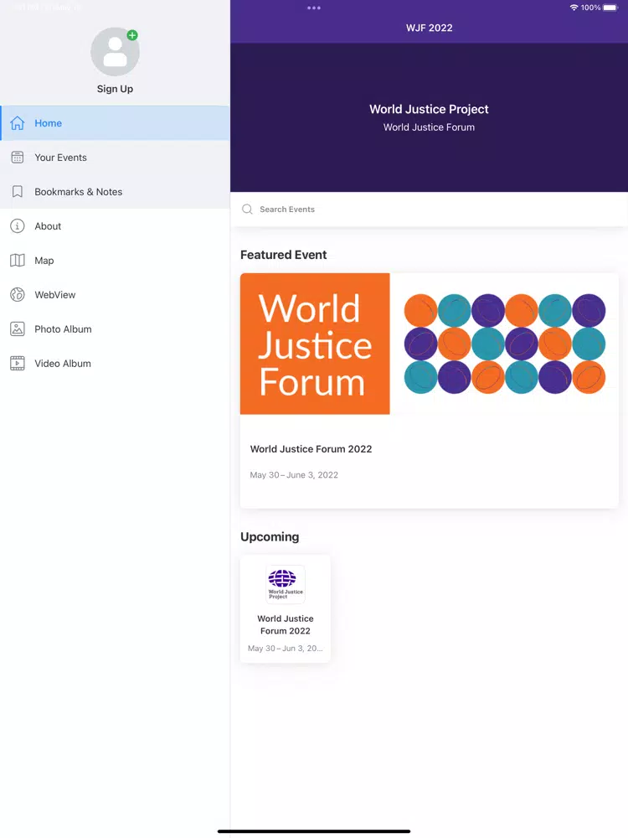Open the orange World Justice Forum image

click(315, 344)
